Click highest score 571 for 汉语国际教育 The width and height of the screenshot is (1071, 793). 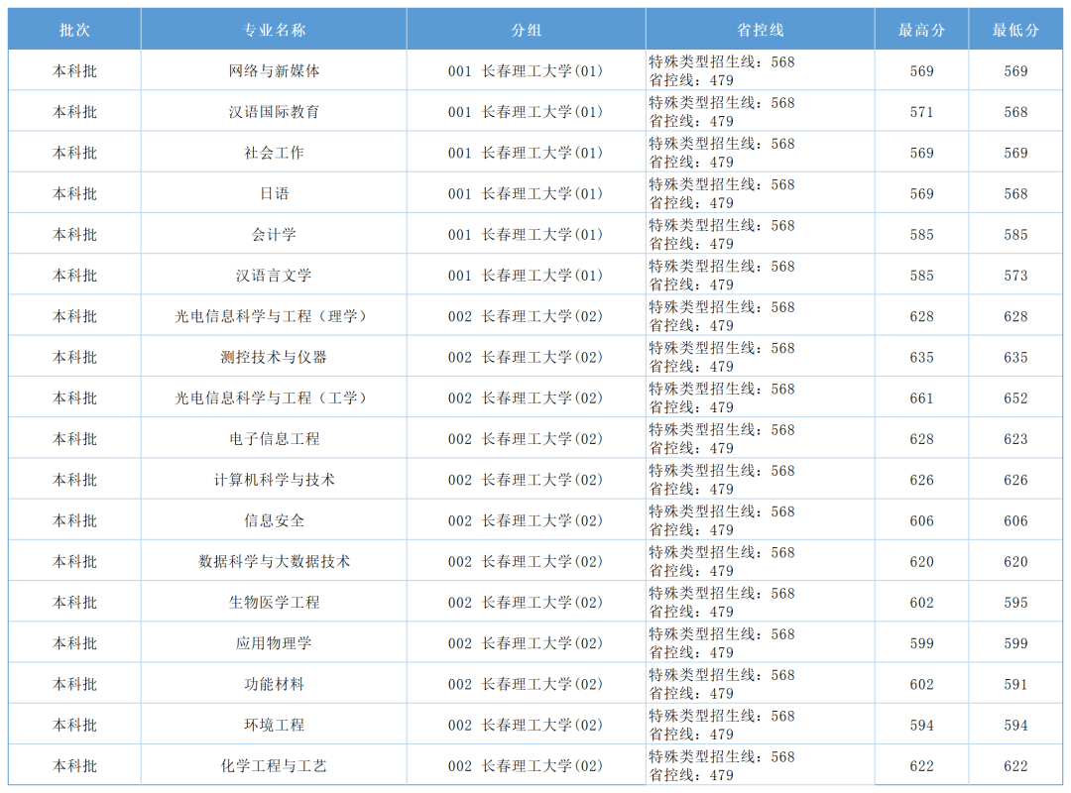[x=921, y=112]
